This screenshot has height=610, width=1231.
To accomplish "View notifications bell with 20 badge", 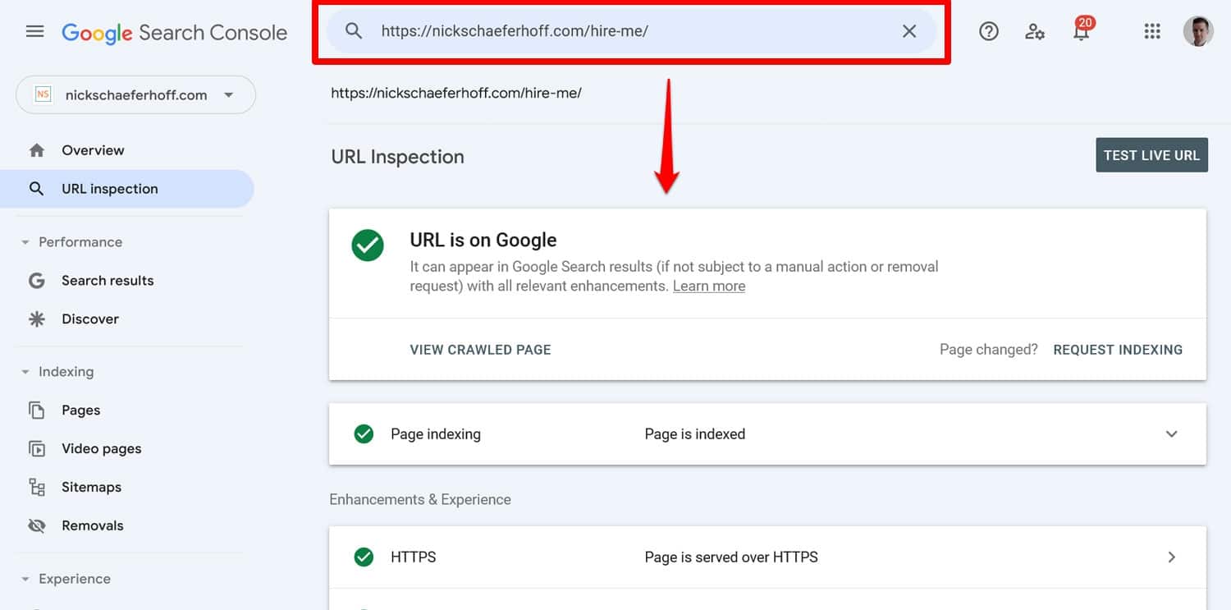I will click(x=1082, y=32).
